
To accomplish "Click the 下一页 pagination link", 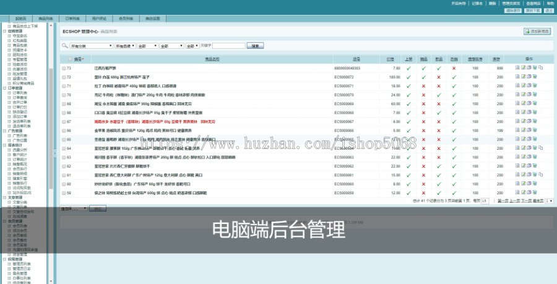I will (x=526, y=201).
